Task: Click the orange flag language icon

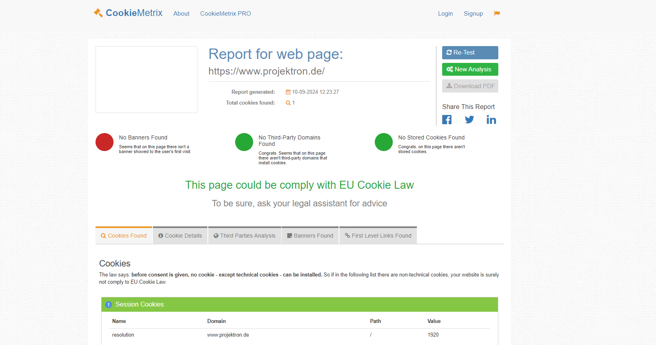Action: [497, 14]
